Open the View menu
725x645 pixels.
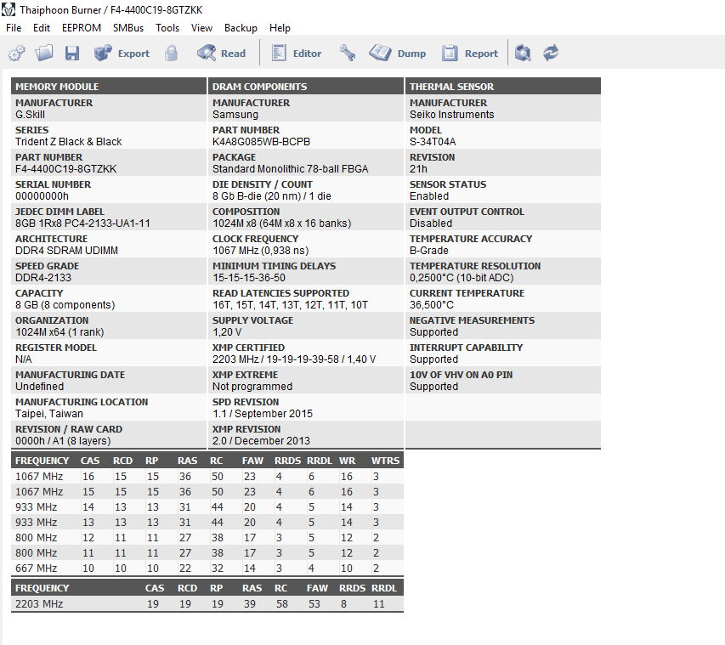pos(201,28)
